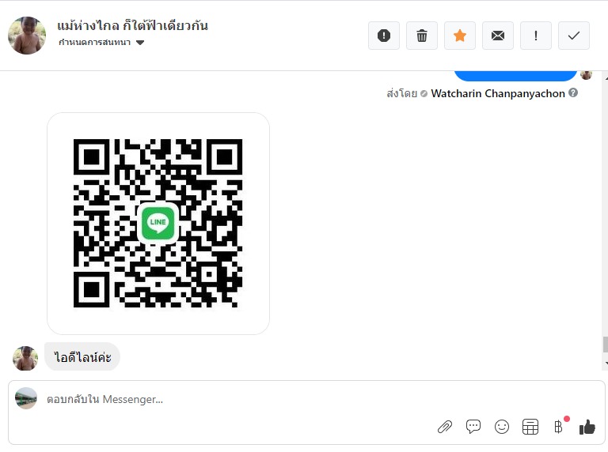Open saved replies speech bubble icon
Screen dimensions: 608x452
[x=473, y=427]
